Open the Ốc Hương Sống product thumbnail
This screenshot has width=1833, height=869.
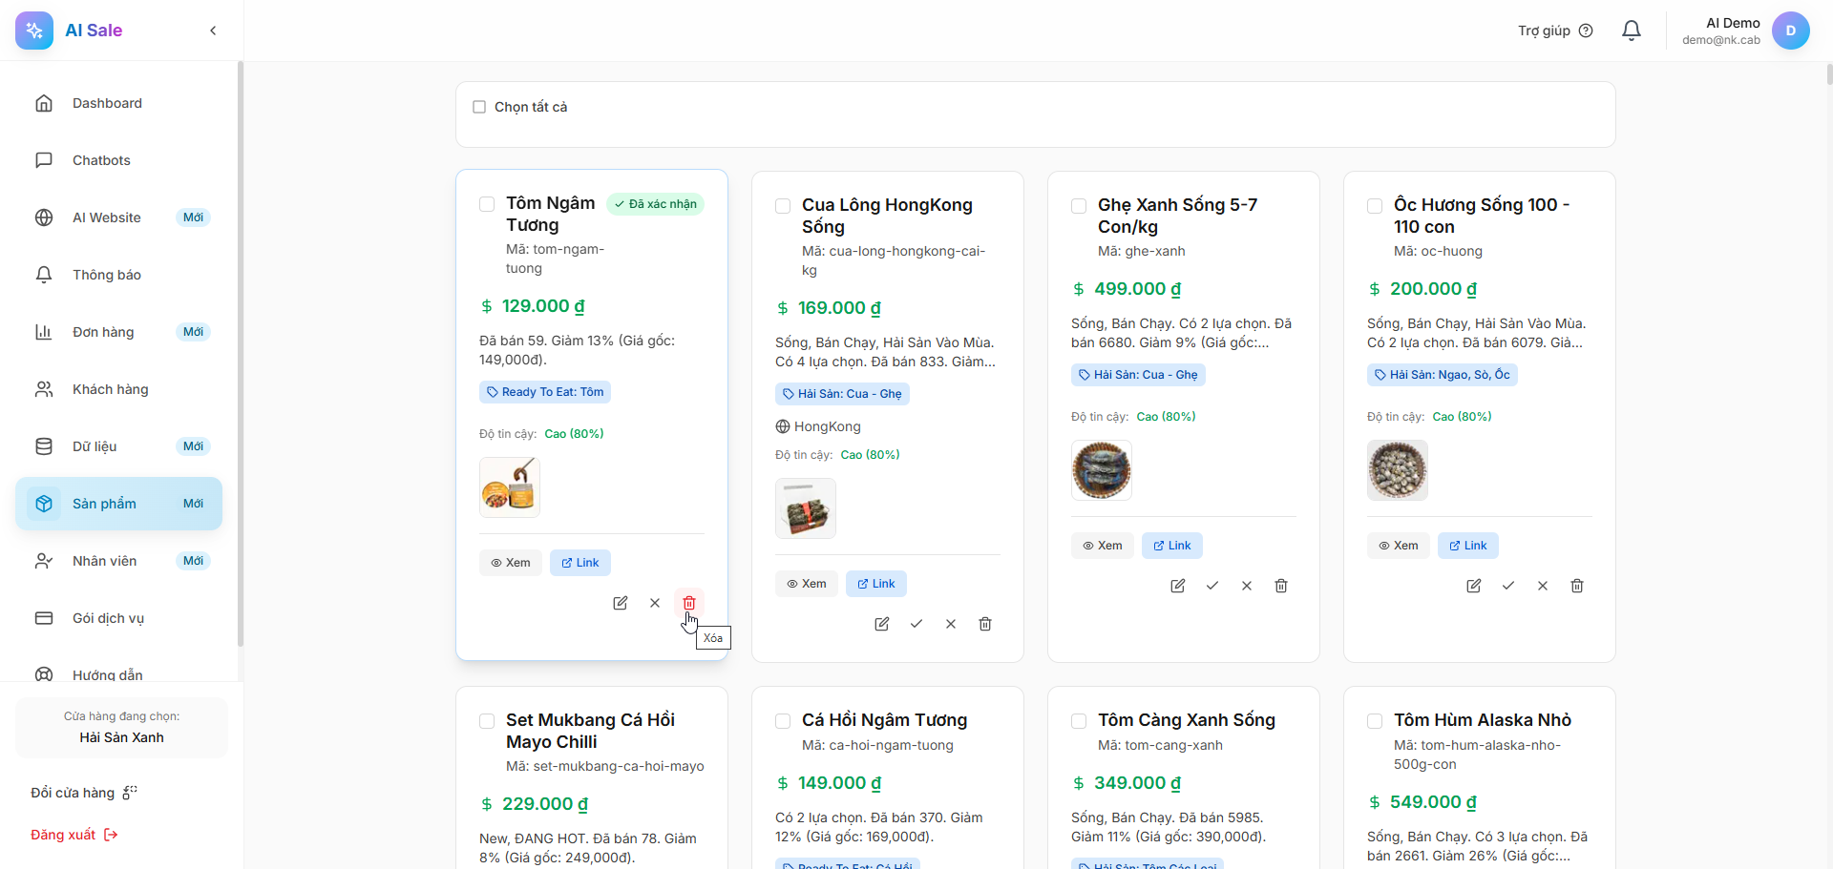coord(1397,470)
